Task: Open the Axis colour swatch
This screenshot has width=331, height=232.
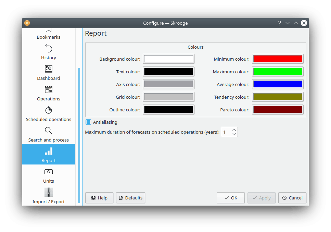Action: (168, 84)
